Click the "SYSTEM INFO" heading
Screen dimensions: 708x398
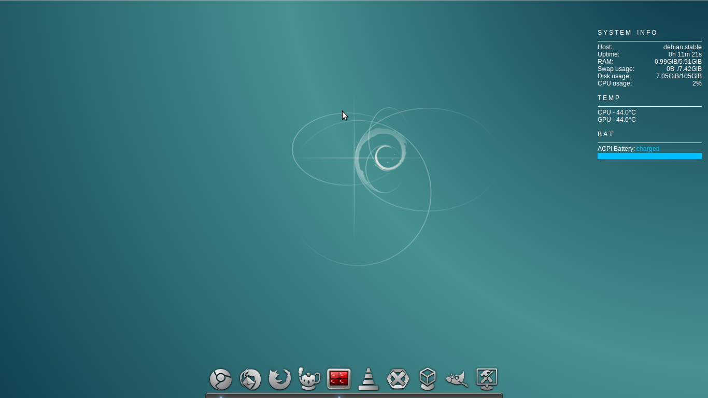coord(628,33)
